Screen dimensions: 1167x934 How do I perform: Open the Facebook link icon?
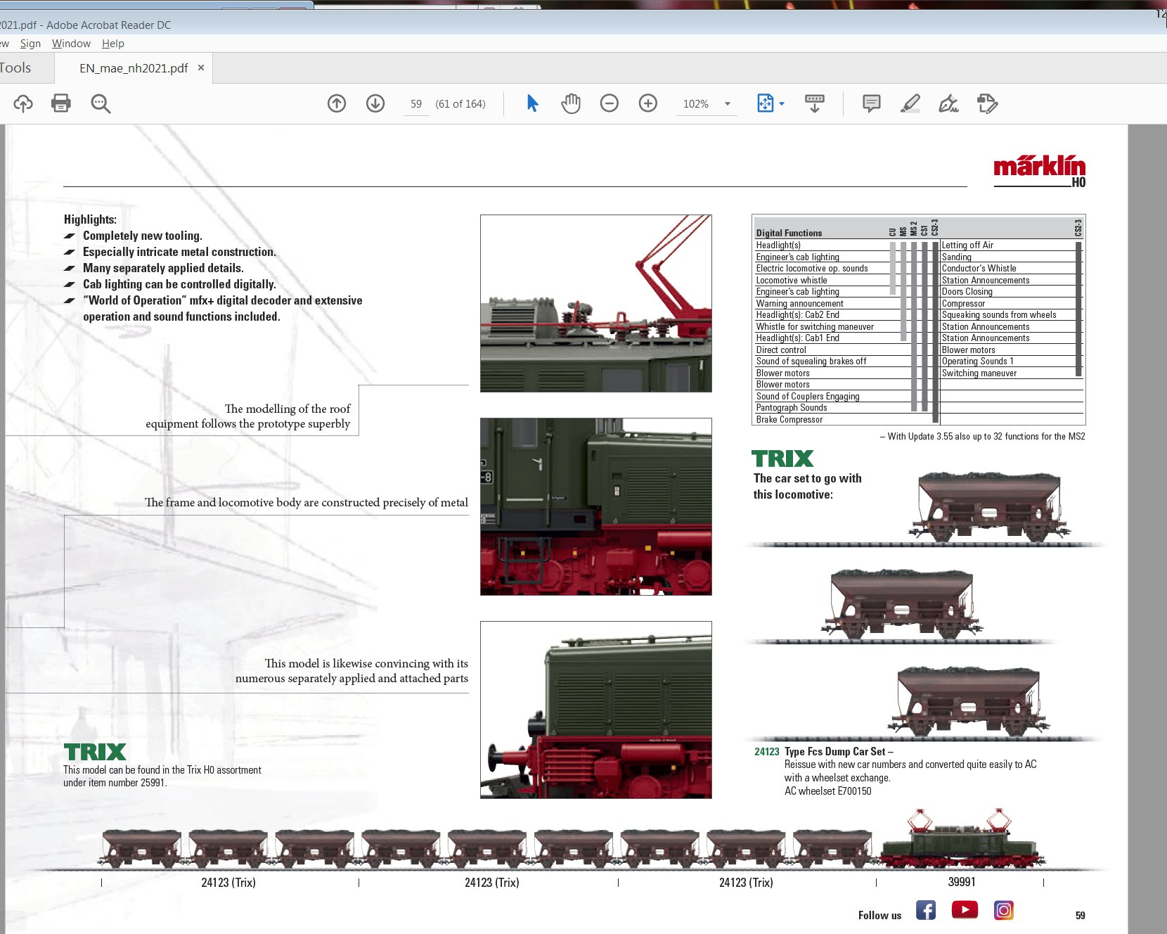pyautogui.click(x=926, y=910)
